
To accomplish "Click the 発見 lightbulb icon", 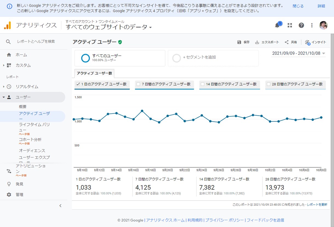I will click(9, 184).
